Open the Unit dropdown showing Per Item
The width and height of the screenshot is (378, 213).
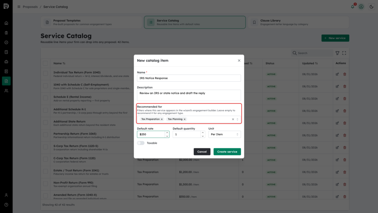pyautogui.click(x=224, y=134)
